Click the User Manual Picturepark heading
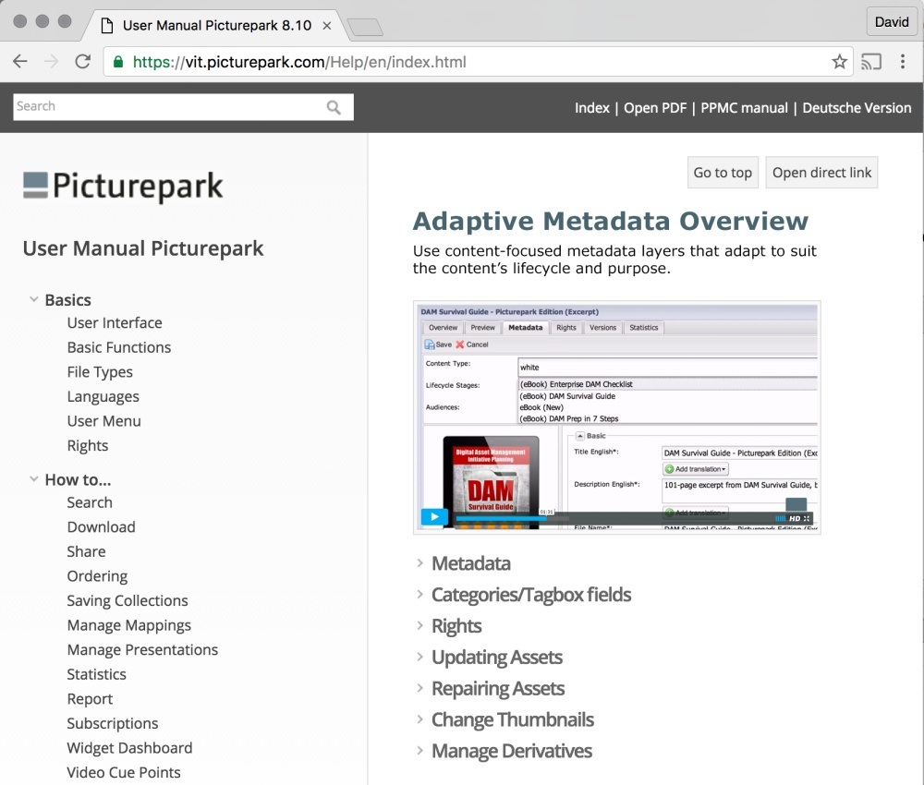 coord(143,248)
